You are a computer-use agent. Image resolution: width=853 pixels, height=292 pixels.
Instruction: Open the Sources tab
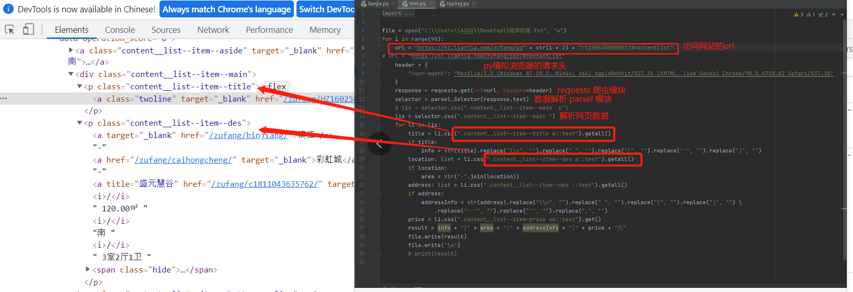tap(166, 30)
